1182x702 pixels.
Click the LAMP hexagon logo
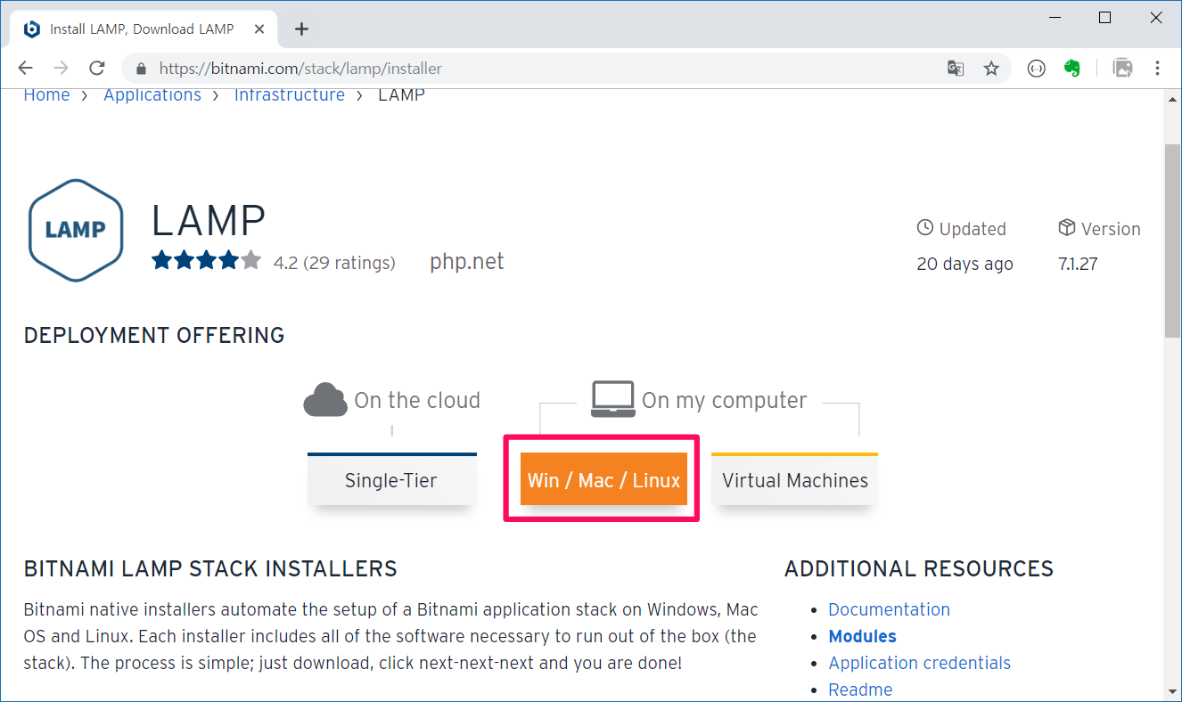(75, 230)
